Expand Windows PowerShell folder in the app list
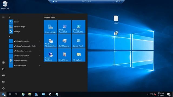This screenshot has height=97, width=173. point(25,56)
